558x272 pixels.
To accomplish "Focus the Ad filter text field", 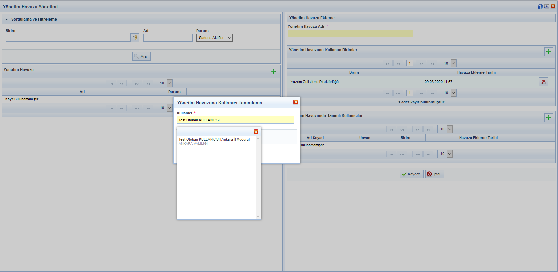I will 168,38.
